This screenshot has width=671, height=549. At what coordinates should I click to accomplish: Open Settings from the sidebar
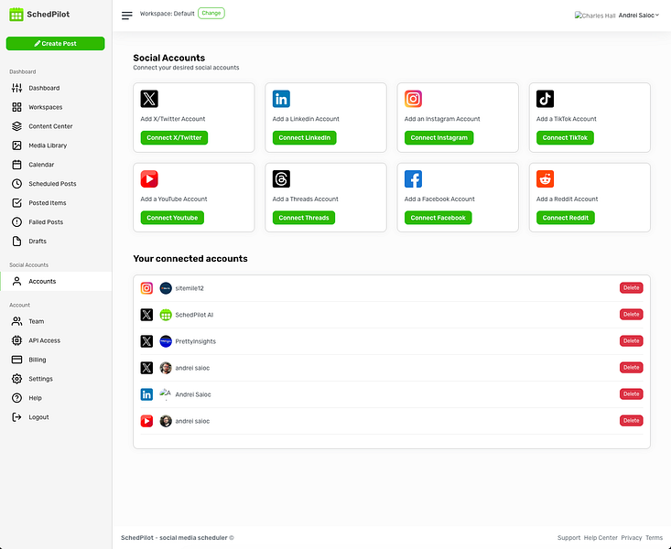pos(56,379)
